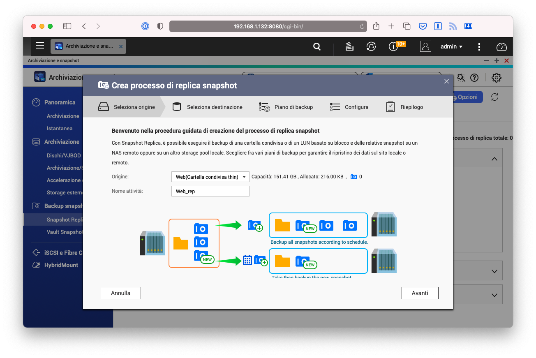The height and width of the screenshot is (358, 536).
Task: Click the user profile icon
Action: (425, 46)
